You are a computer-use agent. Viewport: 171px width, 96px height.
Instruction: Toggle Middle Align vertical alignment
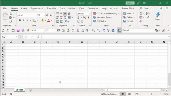(61, 14)
